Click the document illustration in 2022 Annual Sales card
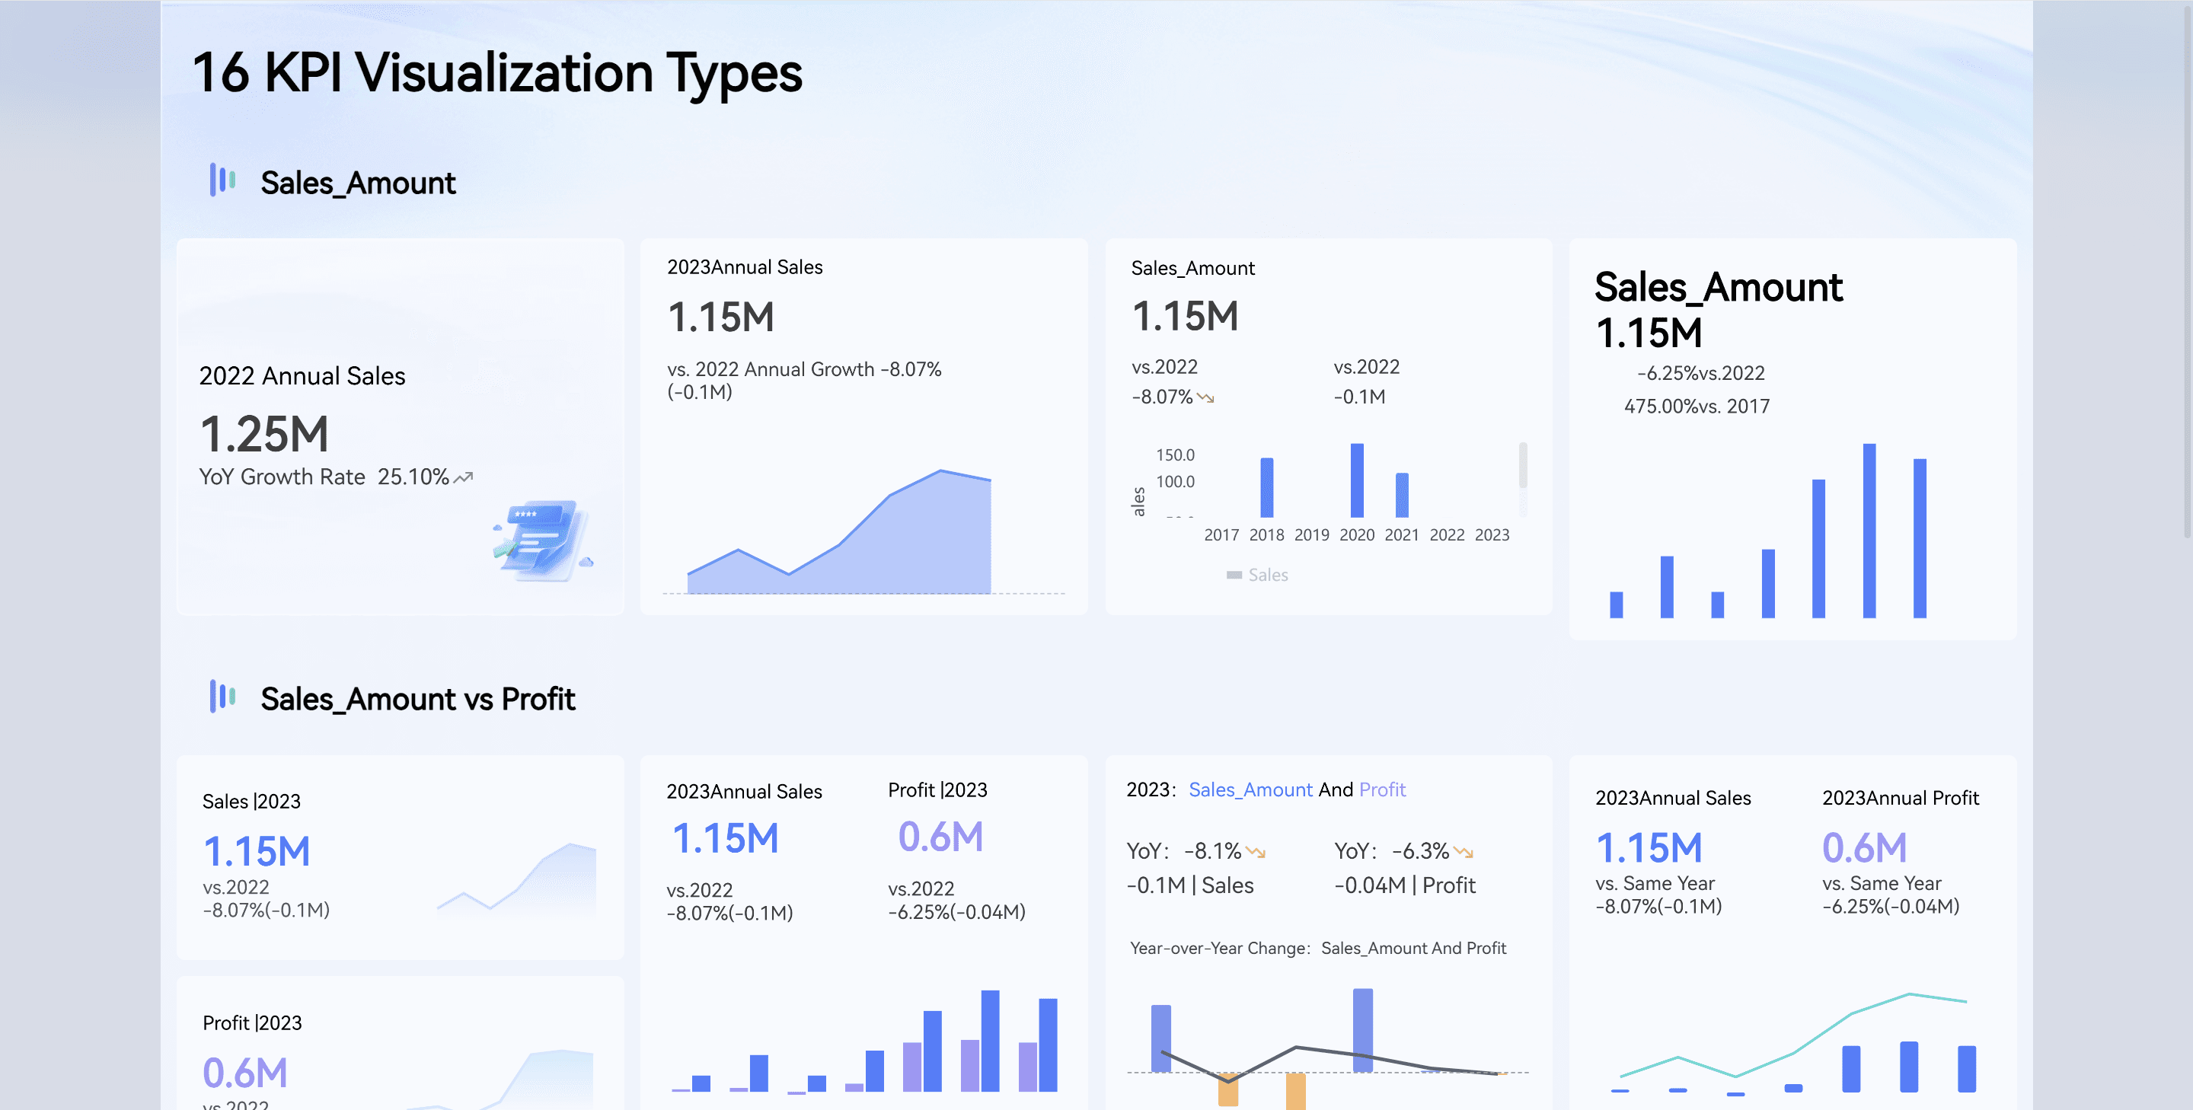Screen dimensions: 2193x1110 click(543, 541)
